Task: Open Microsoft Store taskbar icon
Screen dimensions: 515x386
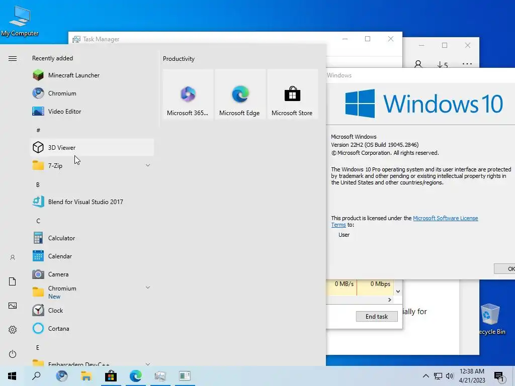Action: 111,376
